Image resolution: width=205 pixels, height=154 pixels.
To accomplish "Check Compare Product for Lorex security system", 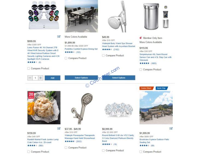I will (28, 69).
